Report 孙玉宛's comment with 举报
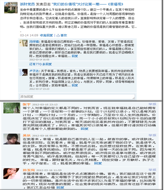This screenshot has height=190, width=164. (x=153, y=170)
